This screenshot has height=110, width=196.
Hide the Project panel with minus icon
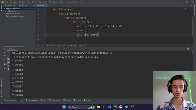tap(34, 5)
